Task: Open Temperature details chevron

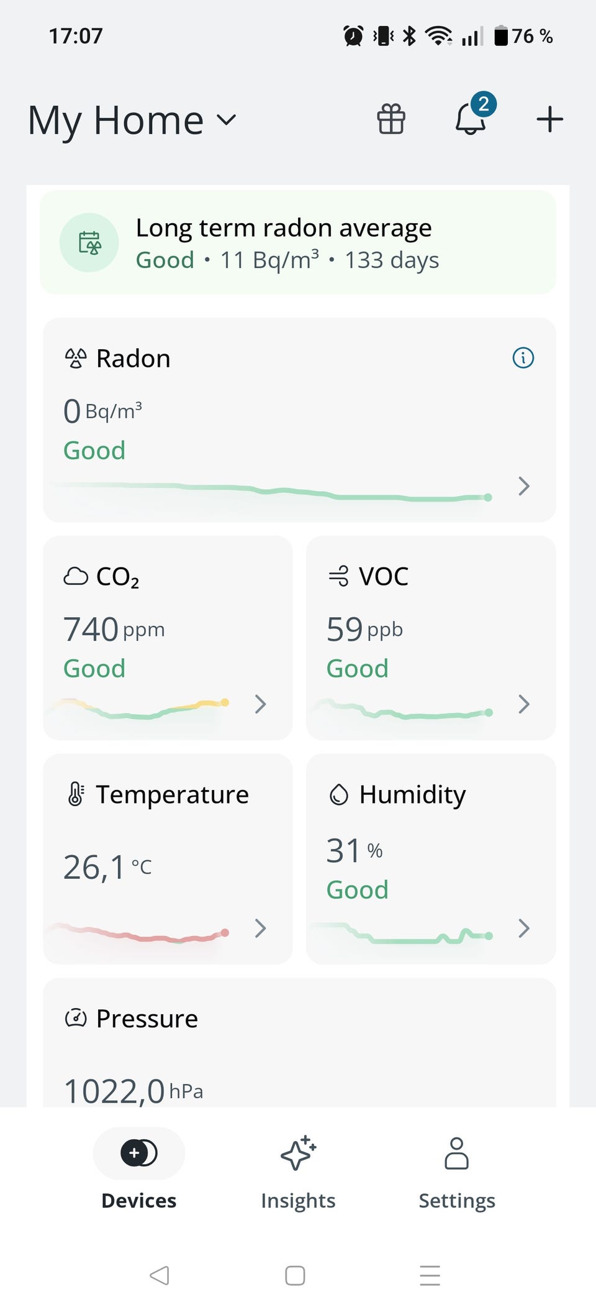Action: pos(260,929)
